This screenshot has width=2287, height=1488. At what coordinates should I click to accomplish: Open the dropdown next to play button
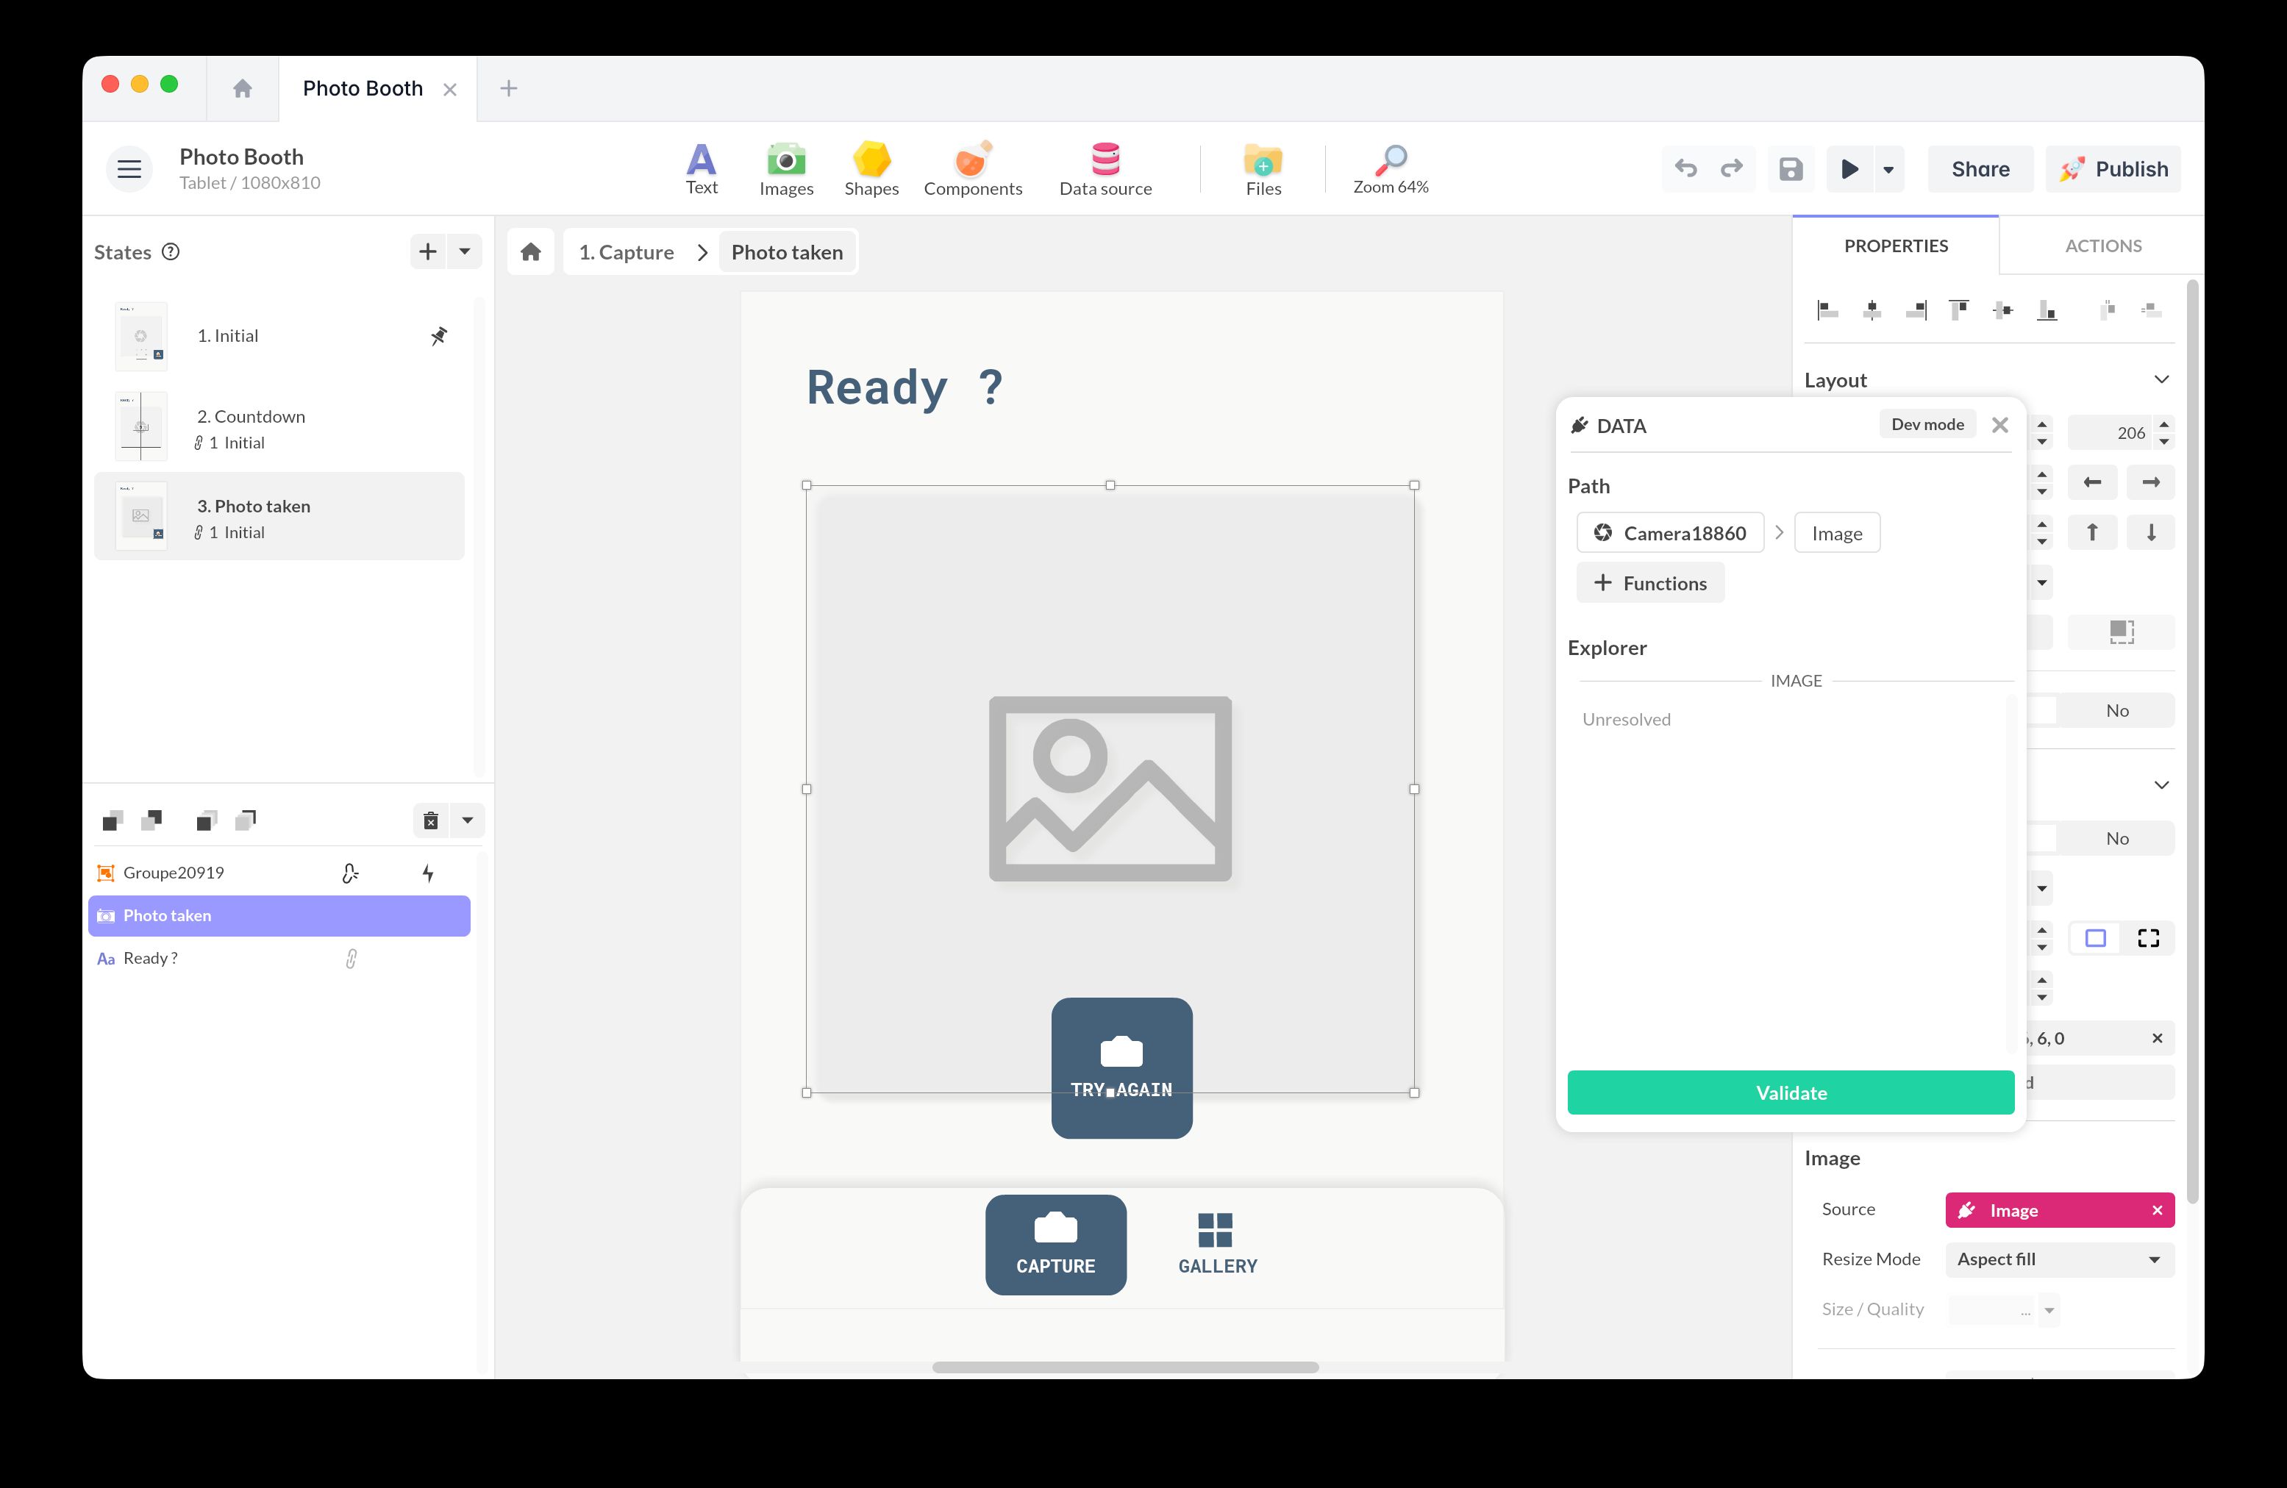pos(1888,170)
